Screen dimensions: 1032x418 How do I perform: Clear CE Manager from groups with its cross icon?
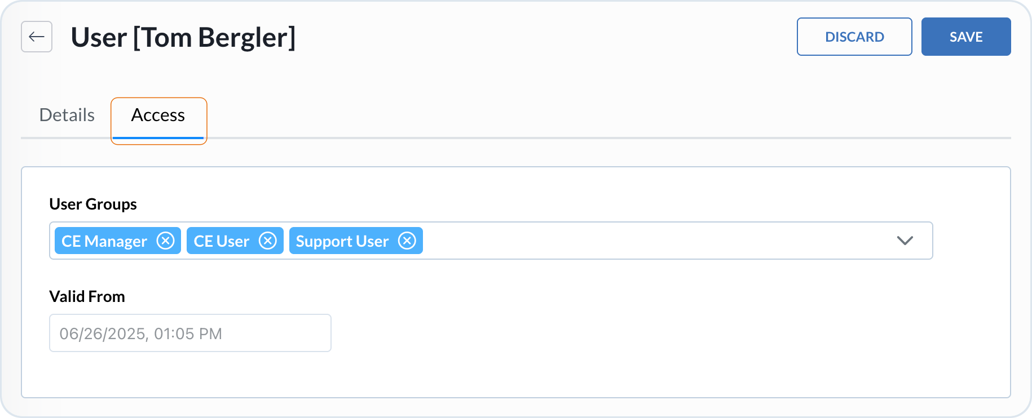click(x=166, y=241)
